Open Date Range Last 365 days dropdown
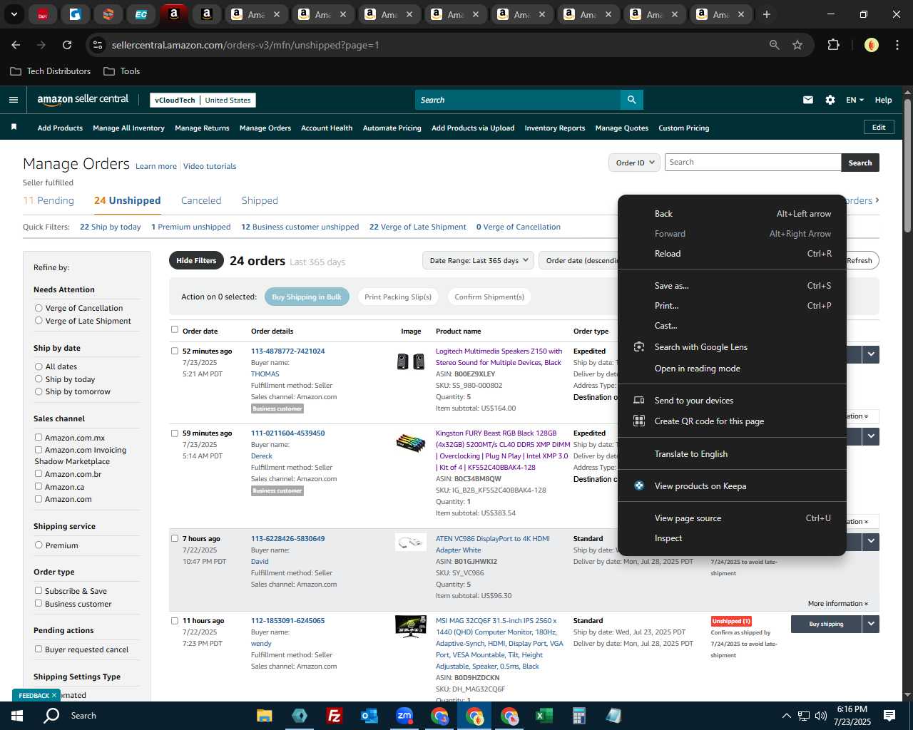913x730 pixels. (478, 261)
